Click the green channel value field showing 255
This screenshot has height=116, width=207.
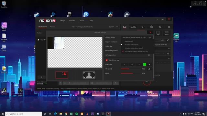click(132, 64)
